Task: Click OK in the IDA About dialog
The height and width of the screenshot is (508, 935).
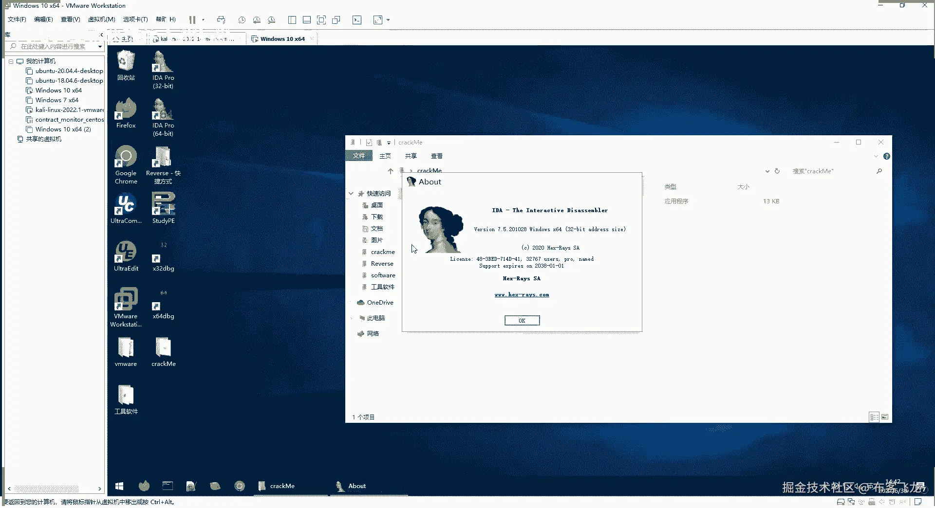Action: (522, 320)
